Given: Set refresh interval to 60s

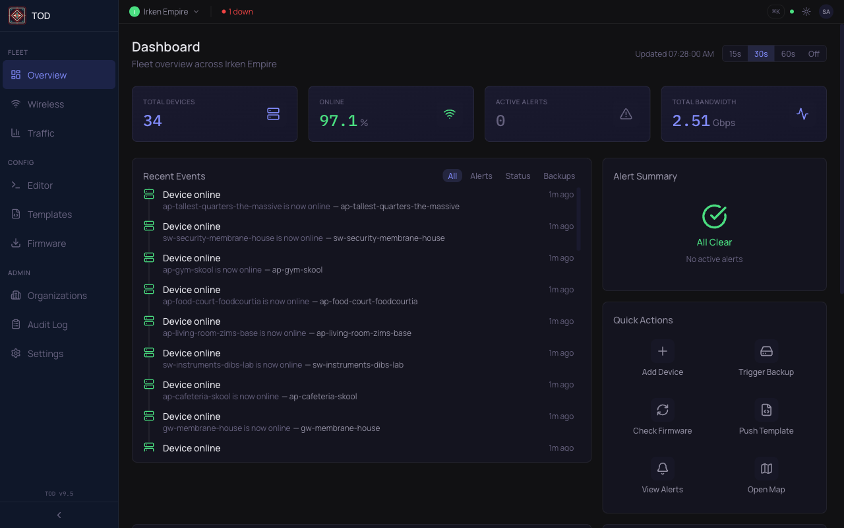Looking at the screenshot, I should [x=787, y=53].
